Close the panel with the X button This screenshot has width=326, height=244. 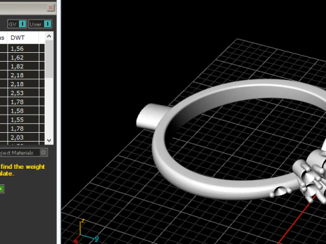tap(50, 7)
